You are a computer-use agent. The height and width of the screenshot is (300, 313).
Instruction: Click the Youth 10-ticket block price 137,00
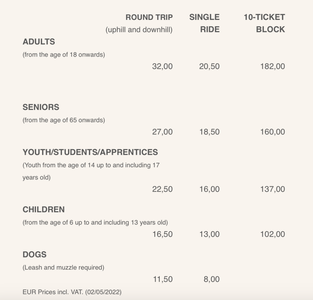point(273,189)
